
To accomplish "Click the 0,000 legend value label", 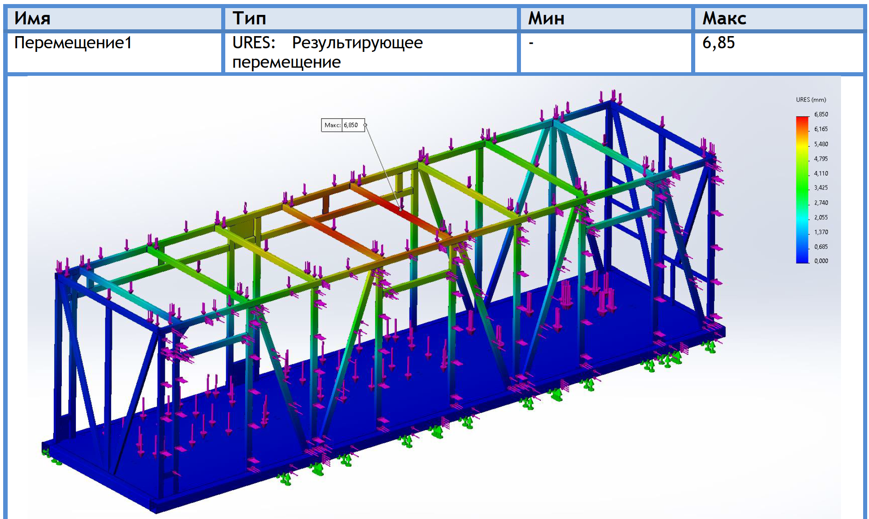I will click(x=821, y=261).
